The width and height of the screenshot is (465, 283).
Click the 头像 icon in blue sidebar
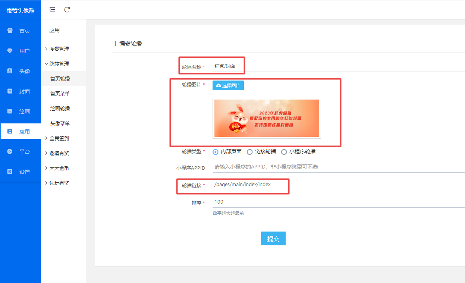(x=10, y=71)
